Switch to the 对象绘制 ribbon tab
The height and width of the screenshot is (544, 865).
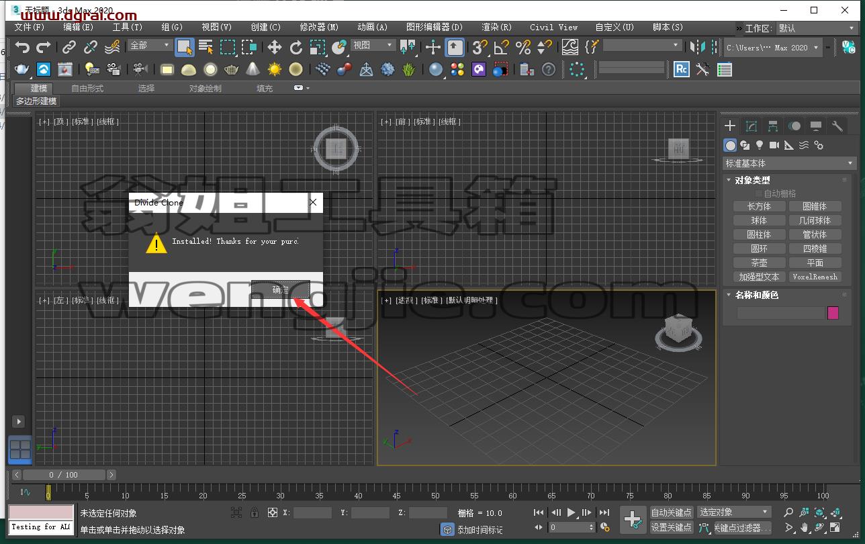(205, 88)
